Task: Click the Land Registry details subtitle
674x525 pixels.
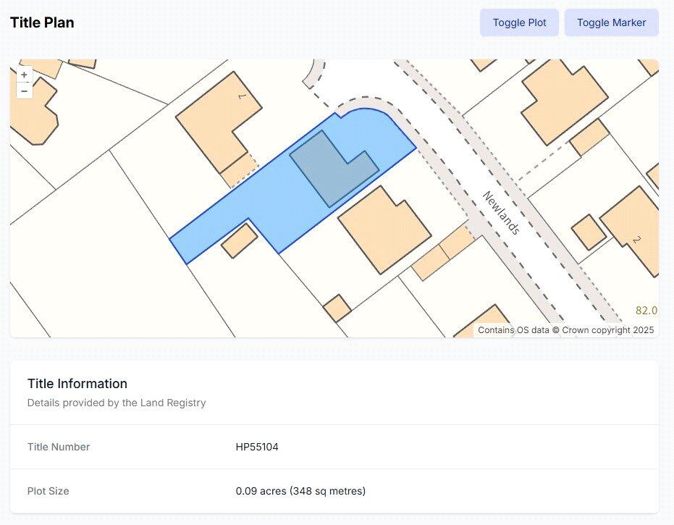Action: [x=117, y=403]
